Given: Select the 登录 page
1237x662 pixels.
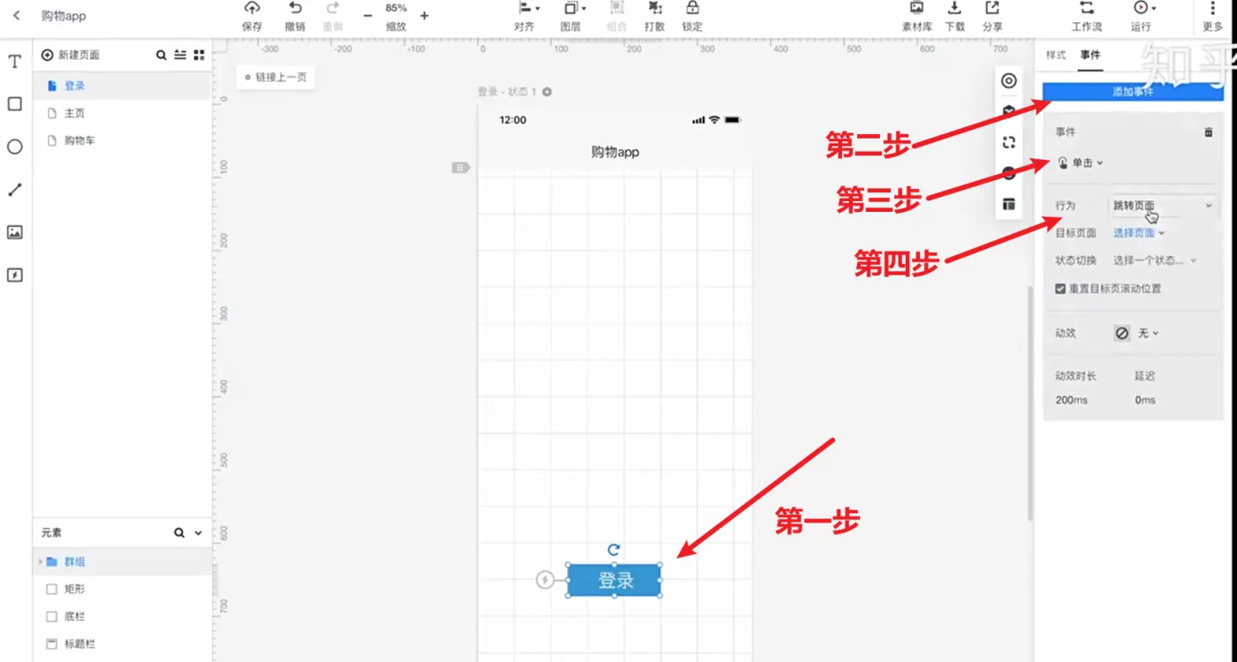Looking at the screenshot, I should tap(122, 86).
